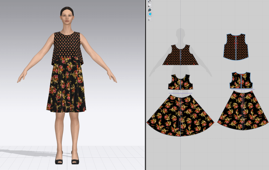
Task: Toggle the seamline visibility icon at toolbar top
Action: coord(150,1)
